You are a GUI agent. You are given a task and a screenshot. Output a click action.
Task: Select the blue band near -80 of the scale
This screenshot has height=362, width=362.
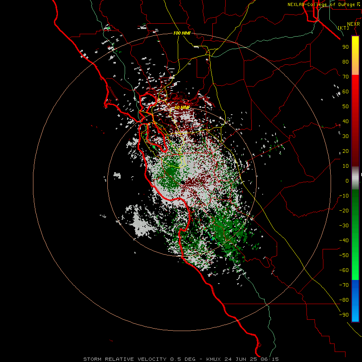[355, 300]
